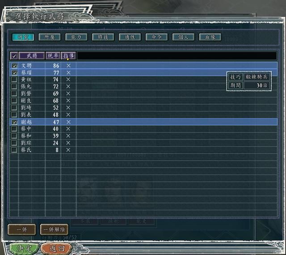Uncheck the checkbox for 文聘

coord(14,65)
